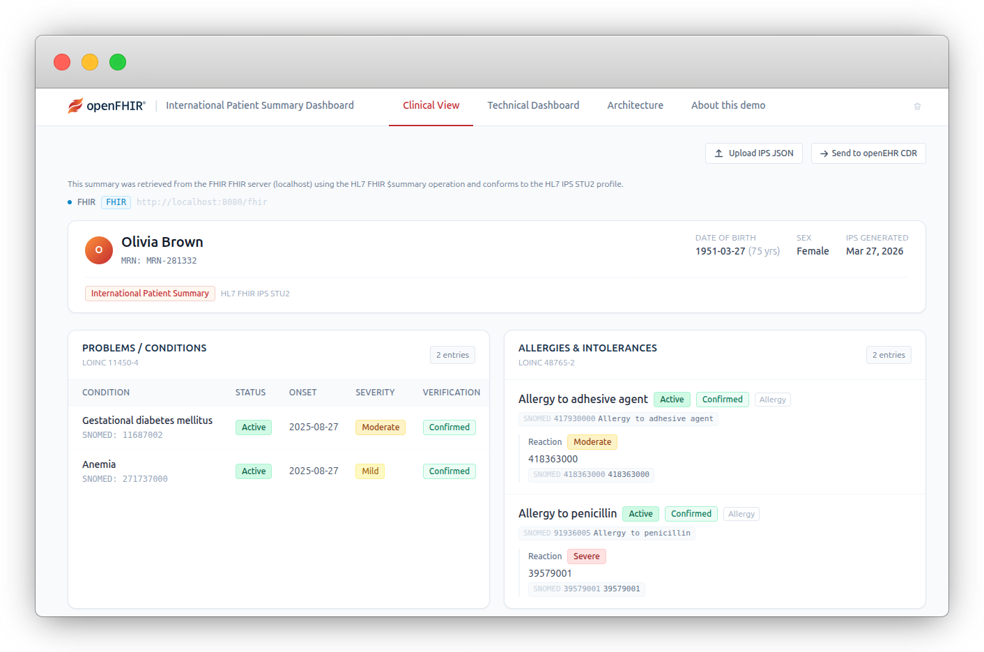Image resolution: width=984 pixels, height=652 pixels.
Task: Open the About this demo tab
Action: 728,105
